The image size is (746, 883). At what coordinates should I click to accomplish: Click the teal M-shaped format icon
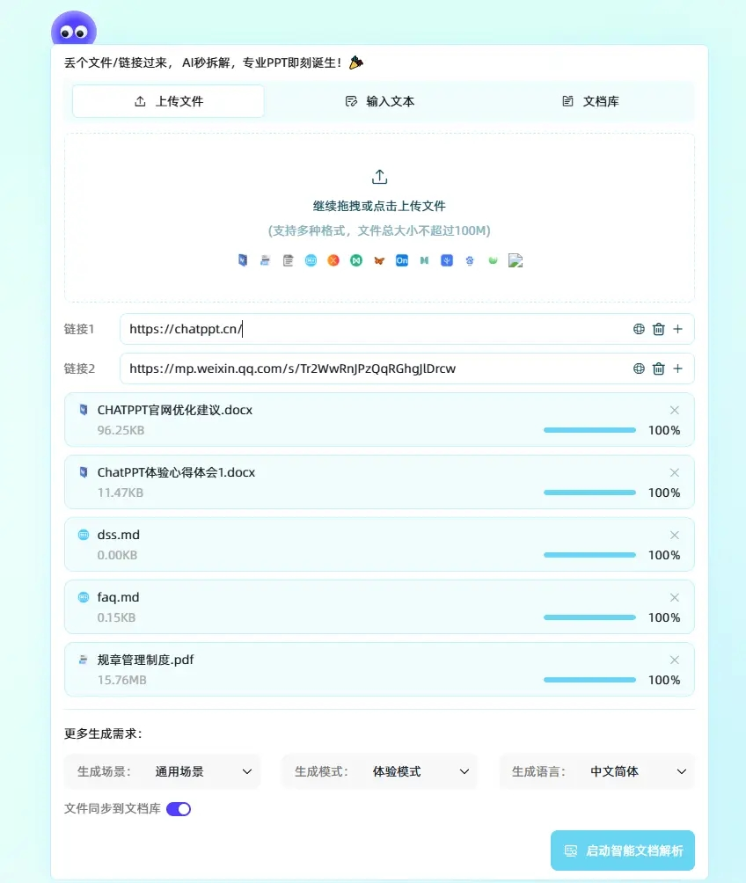tap(424, 260)
